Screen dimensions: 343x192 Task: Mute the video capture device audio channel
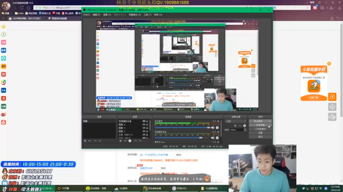coord(213,137)
